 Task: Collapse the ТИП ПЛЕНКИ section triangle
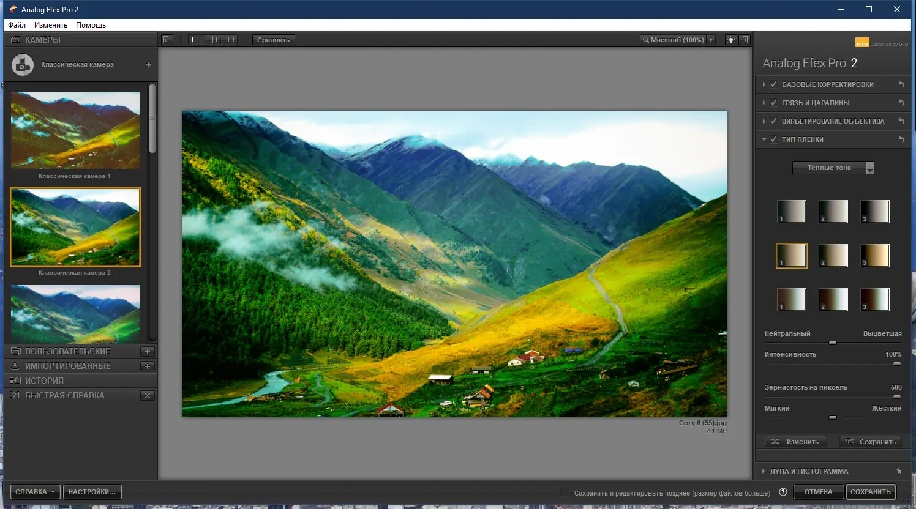[x=764, y=139]
